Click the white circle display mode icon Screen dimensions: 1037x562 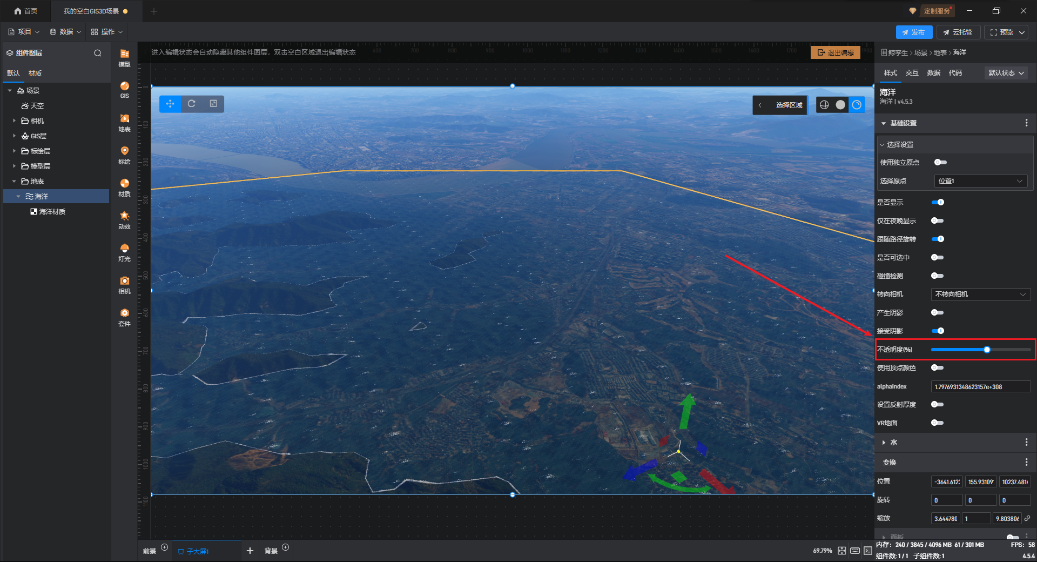(x=840, y=105)
